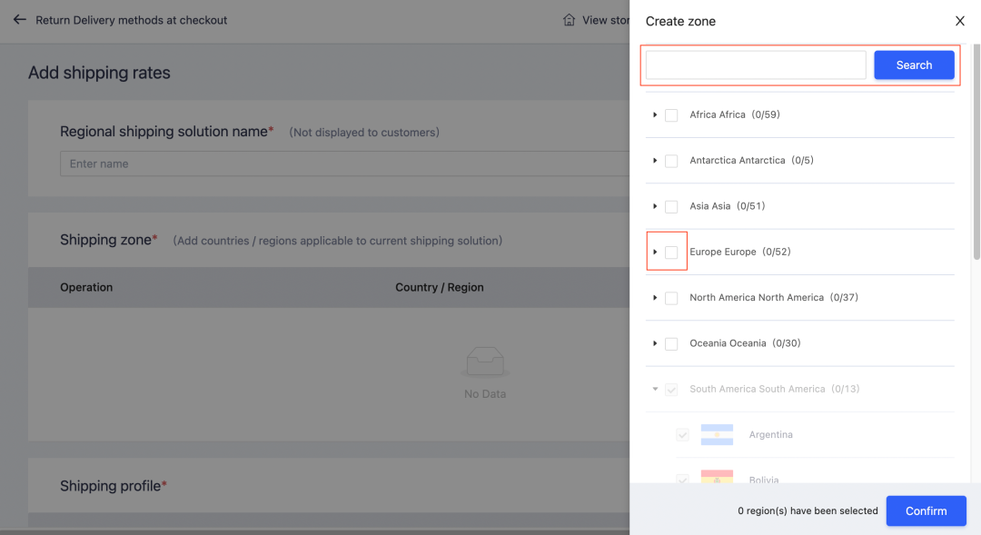Close the Create zone panel
Screen dimensions: 981x535
[960, 21]
